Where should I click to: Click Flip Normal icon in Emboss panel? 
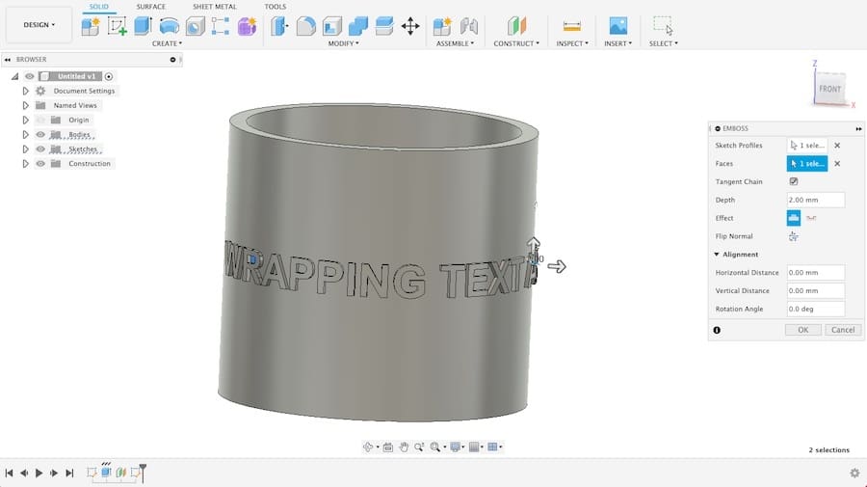(794, 236)
